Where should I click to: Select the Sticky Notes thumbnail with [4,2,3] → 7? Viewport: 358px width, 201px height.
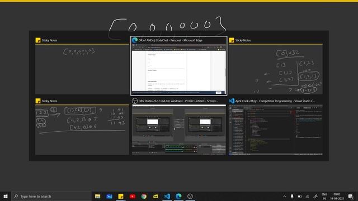[x=82, y=127]
